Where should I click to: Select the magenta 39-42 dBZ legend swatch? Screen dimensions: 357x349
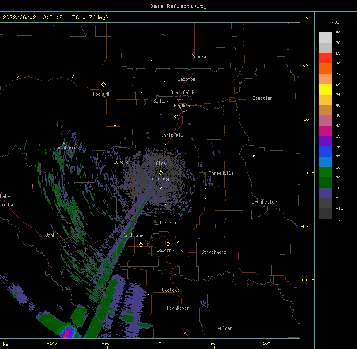pyautogui.click(x=326, y=131)
